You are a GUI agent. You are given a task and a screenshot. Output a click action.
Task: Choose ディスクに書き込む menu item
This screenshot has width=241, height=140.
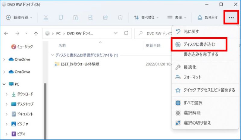click(x=199, y=44)
